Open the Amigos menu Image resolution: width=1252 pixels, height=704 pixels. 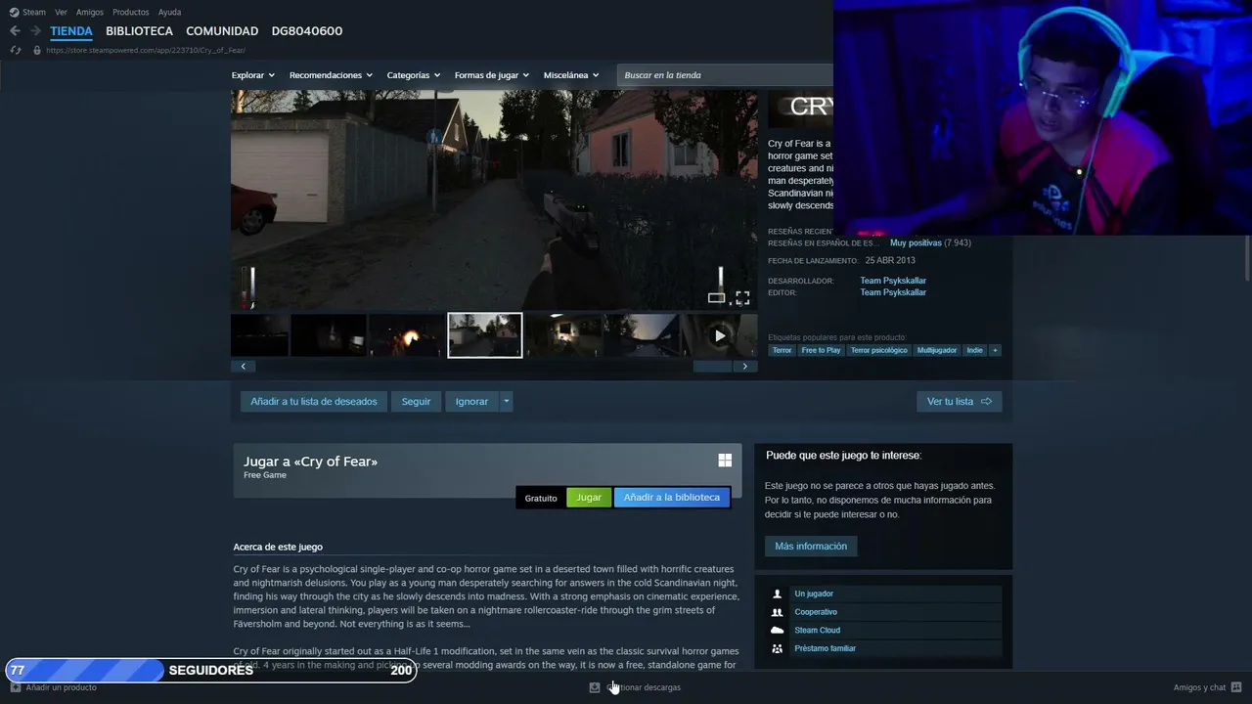click(90, 12)
